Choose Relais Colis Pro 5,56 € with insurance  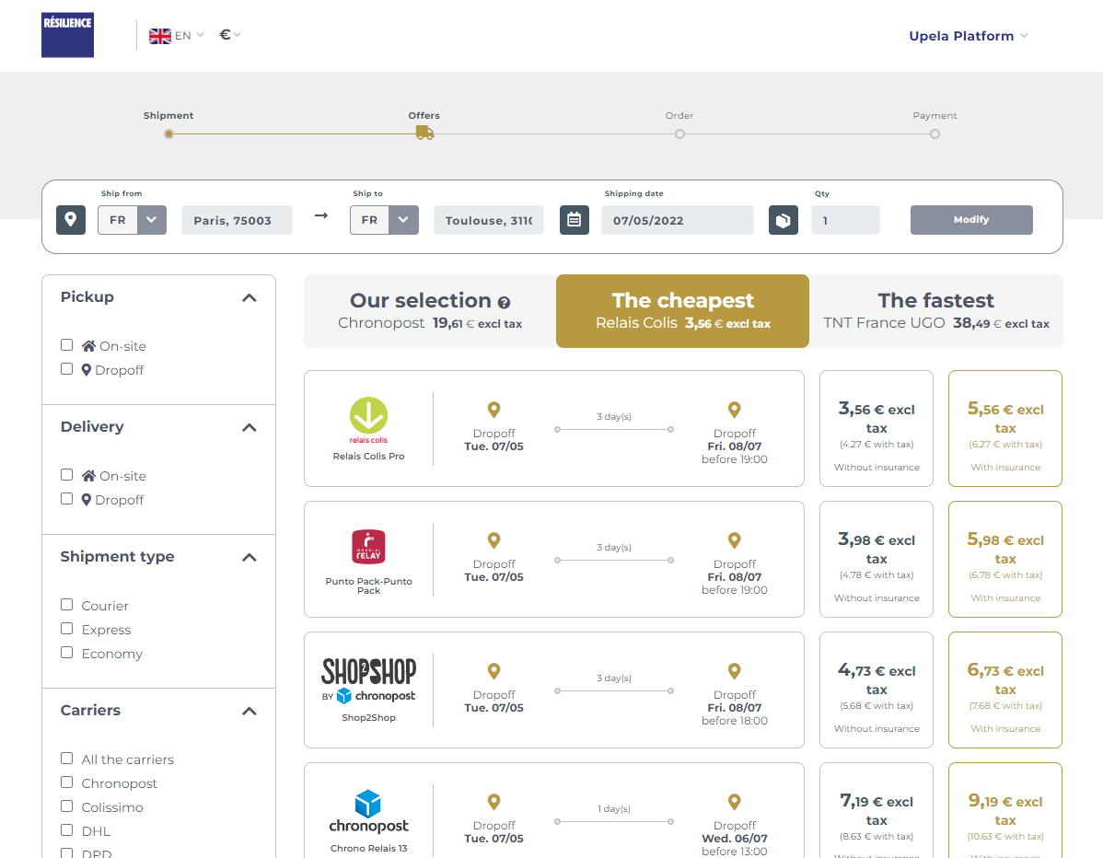pos(1005,429)
